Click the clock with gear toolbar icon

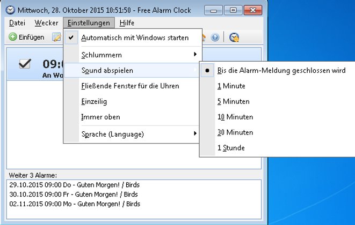[x=234, y=37]
